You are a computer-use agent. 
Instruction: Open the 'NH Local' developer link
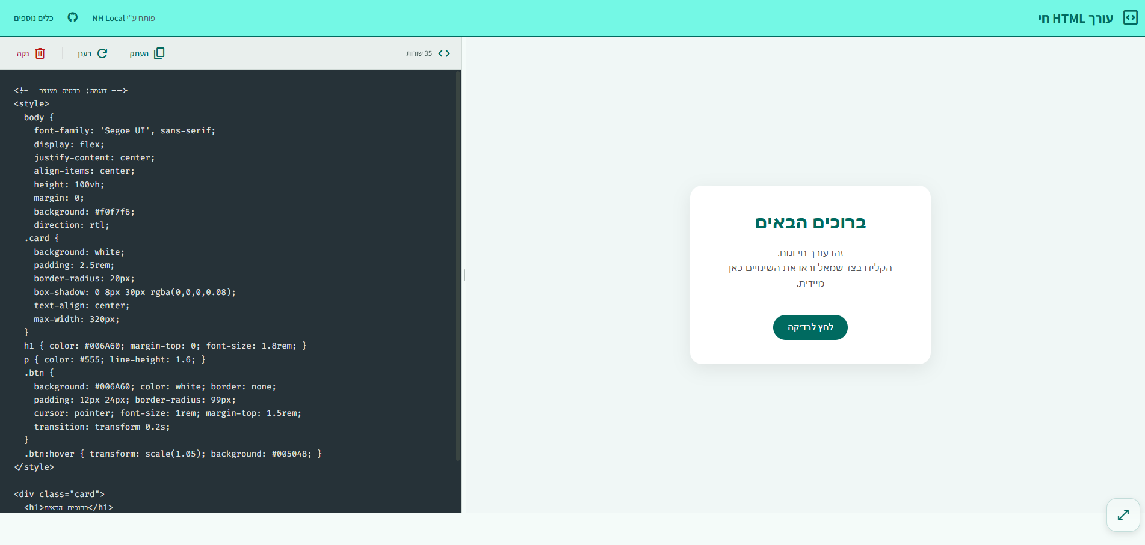tap(123, 18)
